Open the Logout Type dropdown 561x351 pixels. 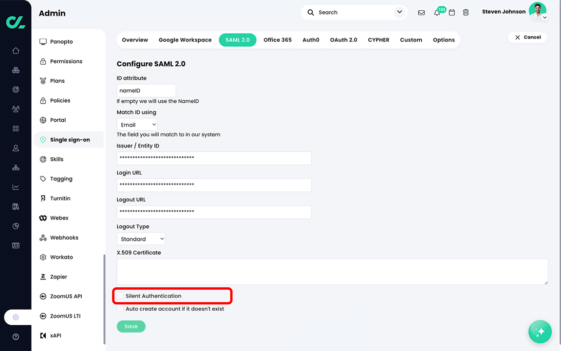tap(141, 239)
